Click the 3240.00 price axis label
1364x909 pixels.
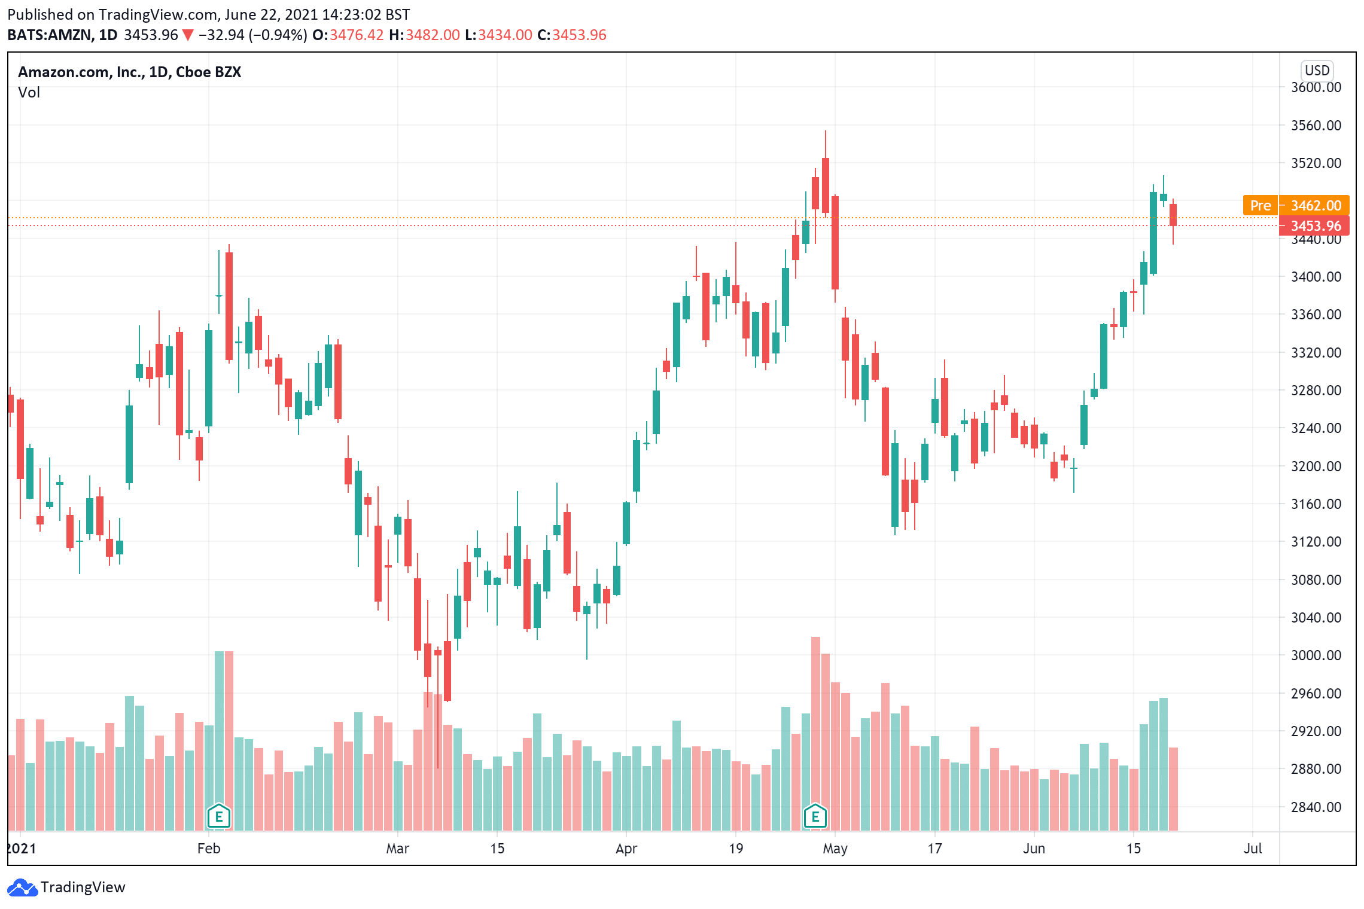pyautogui.click(x=1316, y=428)
